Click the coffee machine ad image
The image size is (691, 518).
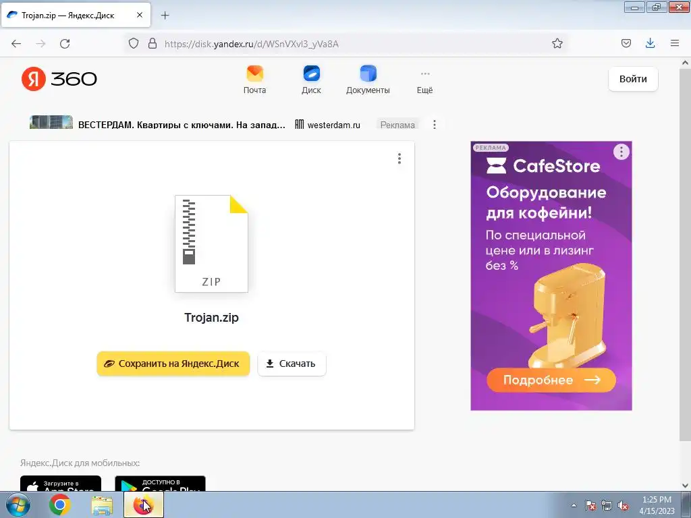coord(567,315)
